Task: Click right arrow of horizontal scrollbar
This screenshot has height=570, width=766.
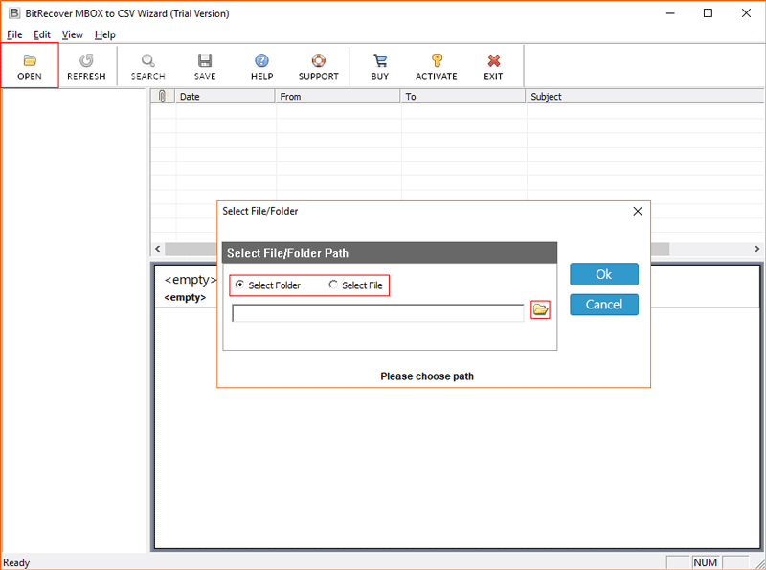Action: point(756,249)
